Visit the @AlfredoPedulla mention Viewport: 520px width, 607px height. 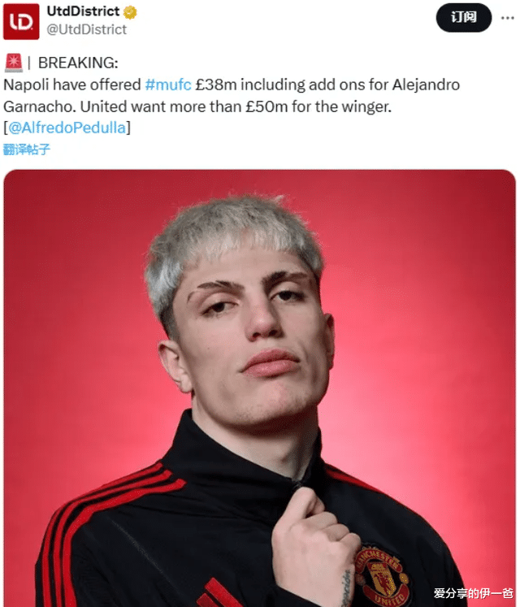coord(67,128)
